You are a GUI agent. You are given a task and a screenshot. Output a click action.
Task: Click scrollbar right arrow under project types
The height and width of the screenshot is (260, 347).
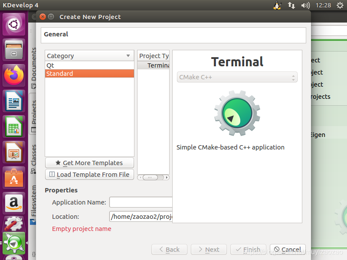tap(167, 177)
